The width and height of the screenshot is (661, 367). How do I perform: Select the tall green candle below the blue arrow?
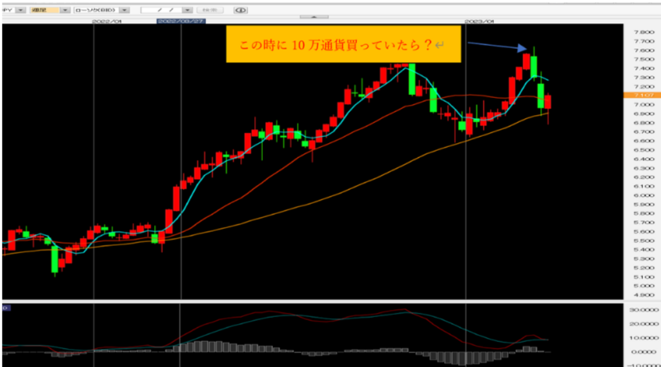534,66
